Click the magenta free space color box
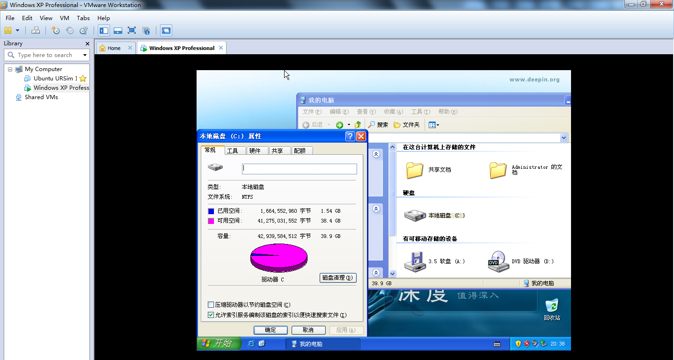 click(x=211, y=221)
